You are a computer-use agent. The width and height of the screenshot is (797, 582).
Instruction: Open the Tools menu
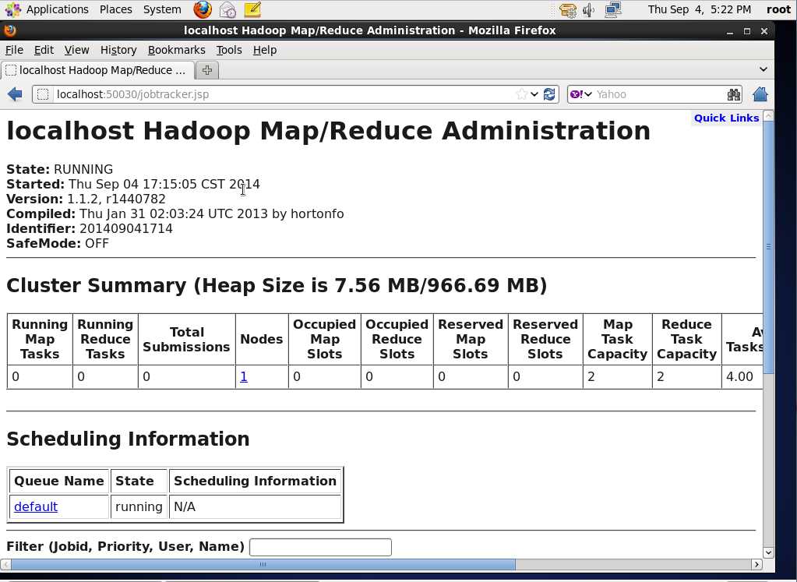(x=229, y=50)
